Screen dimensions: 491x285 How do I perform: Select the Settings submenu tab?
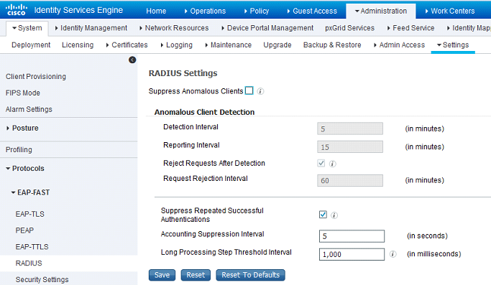click(x=453, y=45)
